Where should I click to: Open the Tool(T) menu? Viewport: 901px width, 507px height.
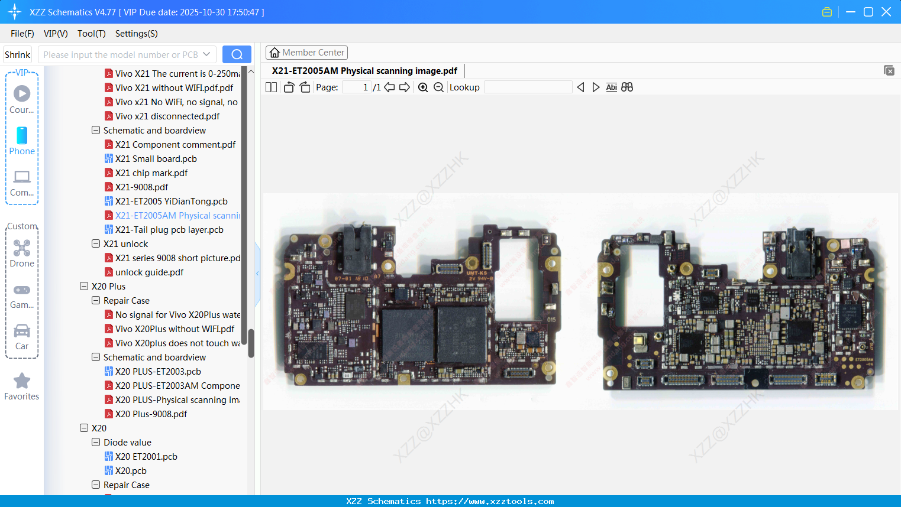coord(91,34)
